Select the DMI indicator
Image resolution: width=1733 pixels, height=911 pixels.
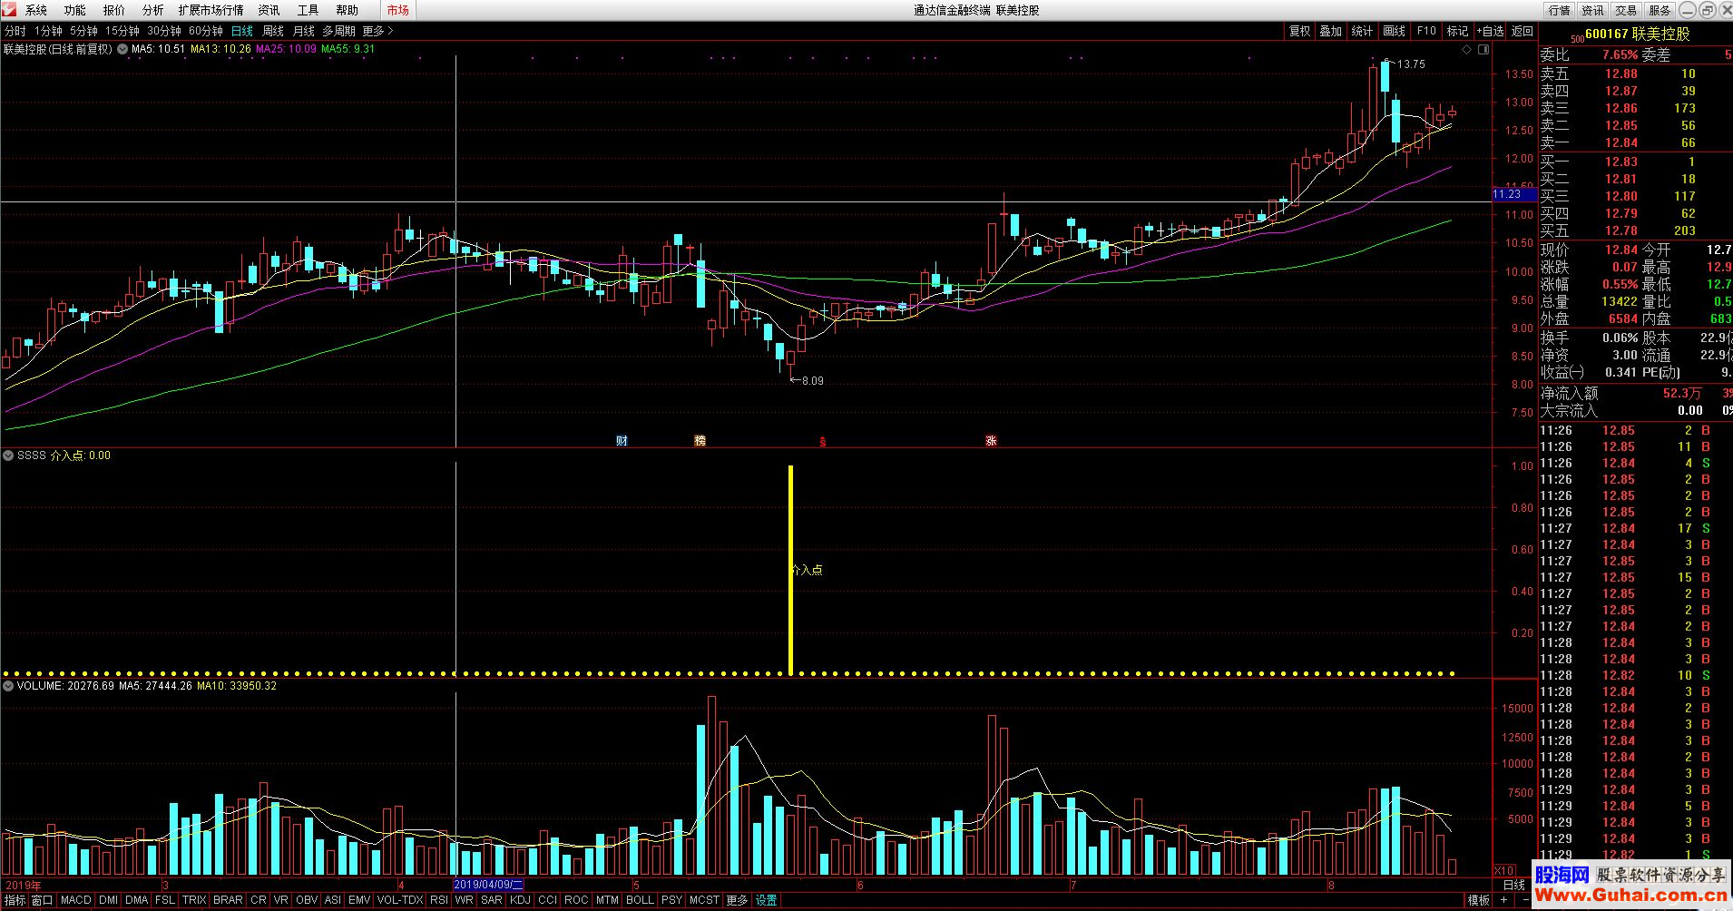pos(108,900)
